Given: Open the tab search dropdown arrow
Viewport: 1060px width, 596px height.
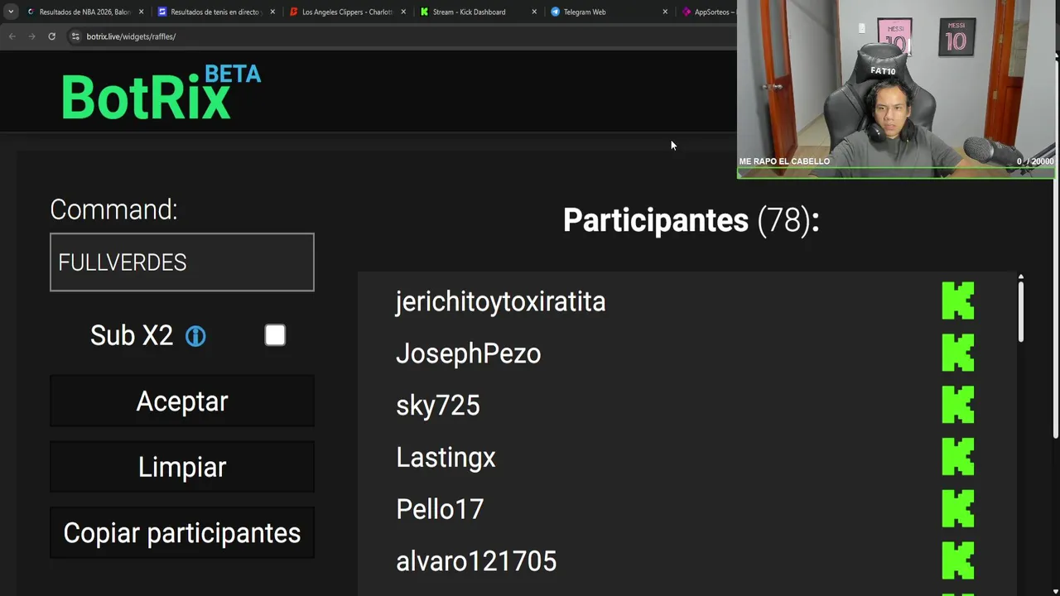Looking at the screenshot, I should (x=10, y=12).
